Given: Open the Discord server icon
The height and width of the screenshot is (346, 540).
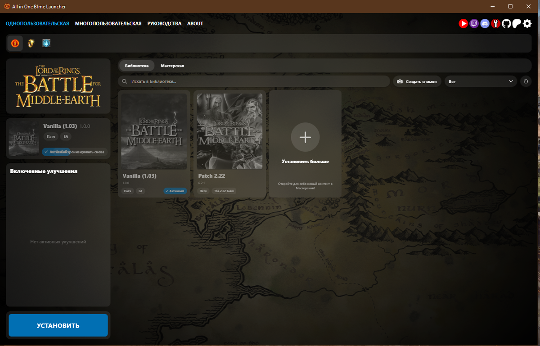Looking at the screenshot, I should 485,23.
